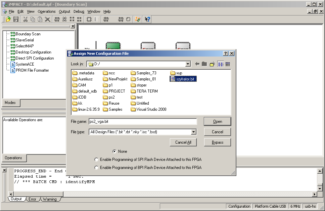Viewport: 325px width, 211px height.
Task: Open the TERA TERM folder
Action: point(144,91)
